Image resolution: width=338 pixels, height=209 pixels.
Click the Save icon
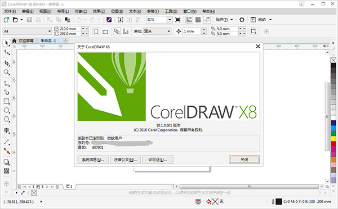tap(29, 20)
